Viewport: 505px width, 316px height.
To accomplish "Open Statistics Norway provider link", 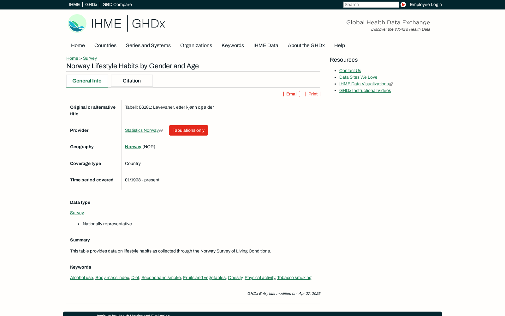I will click(x=142, y=131).
